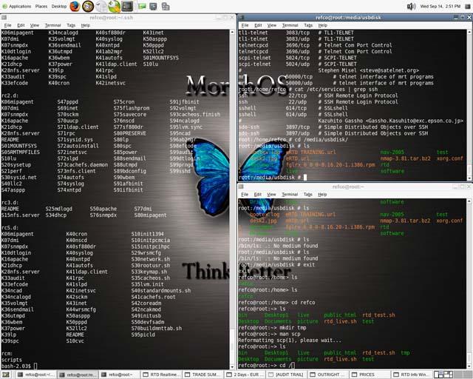Open the volume control speaker icon

pyautogui.click(x=411, y=6)
